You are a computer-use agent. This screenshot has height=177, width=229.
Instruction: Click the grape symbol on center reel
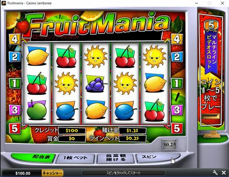click(x=96, y=84)
